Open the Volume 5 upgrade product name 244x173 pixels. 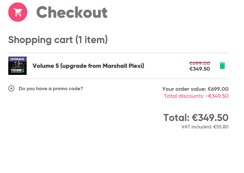[x=88, y=66]
